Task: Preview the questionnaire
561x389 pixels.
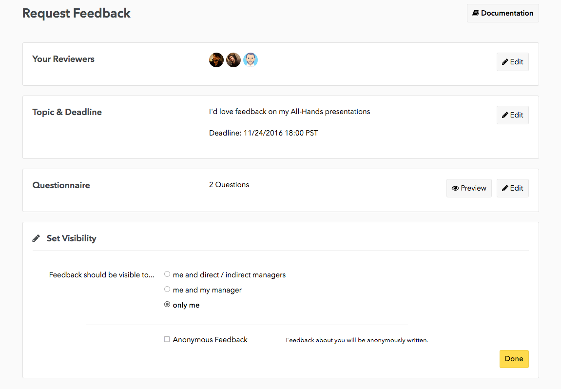Action: (x=469, y=188)
